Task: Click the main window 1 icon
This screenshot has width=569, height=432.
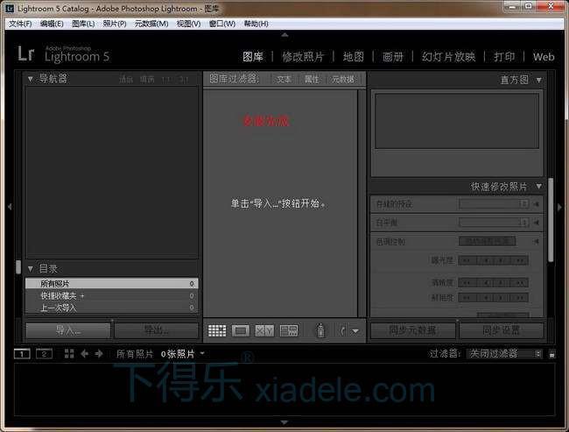Action: (x=22, y=353)
